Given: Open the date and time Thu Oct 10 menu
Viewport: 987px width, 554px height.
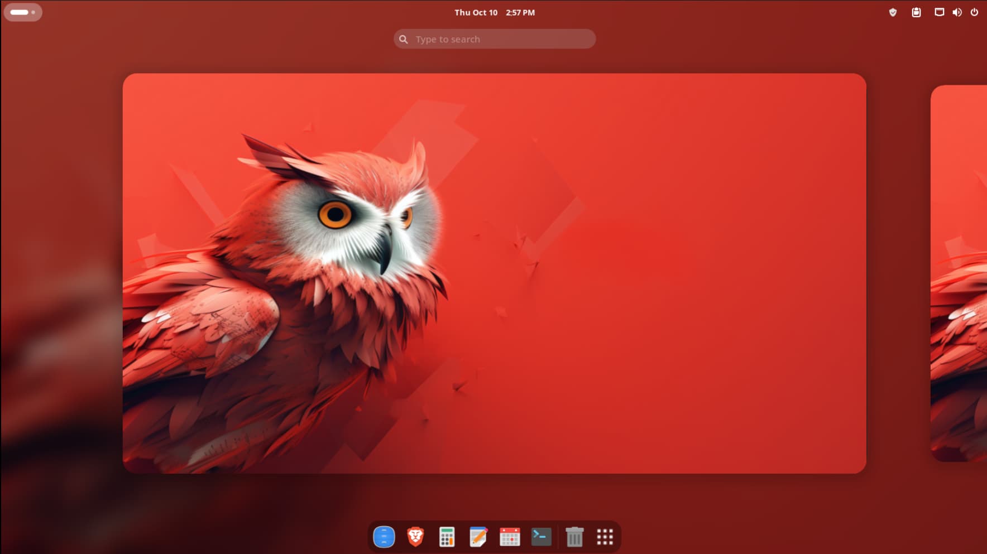Looking at the screenshot, I should (x=495, y=12).
